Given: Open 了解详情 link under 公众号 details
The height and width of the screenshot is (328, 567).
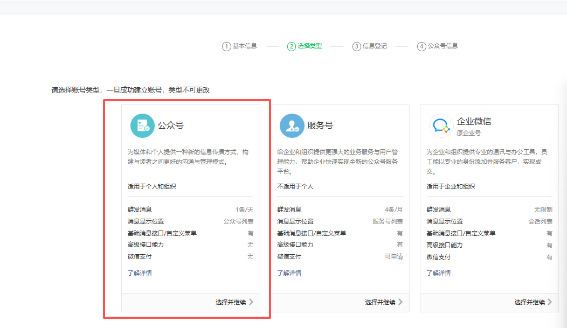Looking at the screenshot, I should pyautogui.click(x=139, y=273).
